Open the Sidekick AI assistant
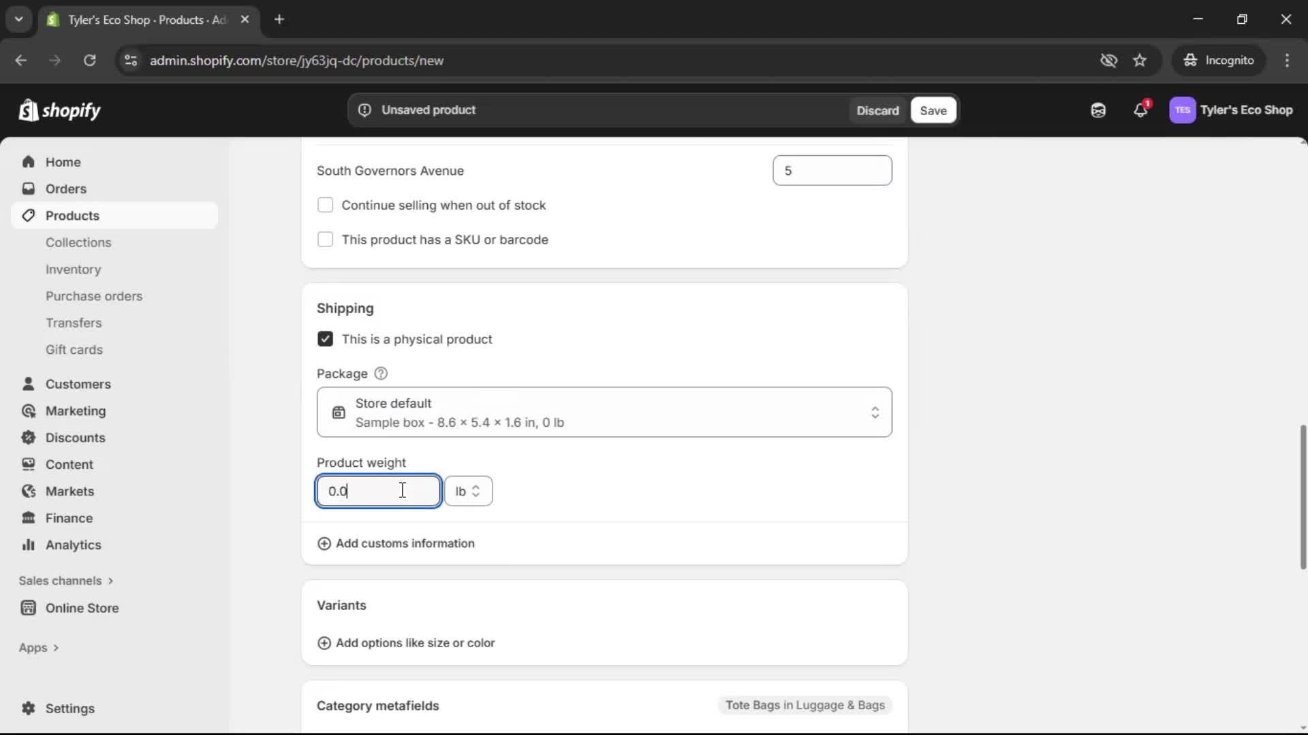The height and width of the screenshot is (735, 1308). click(x=1097, y=110)
